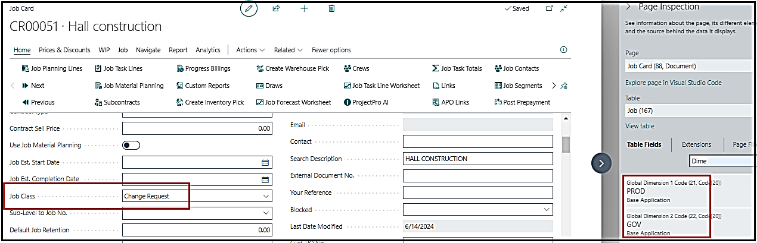Go to the Next job record
757x243 pixels.
coord(33,86)
